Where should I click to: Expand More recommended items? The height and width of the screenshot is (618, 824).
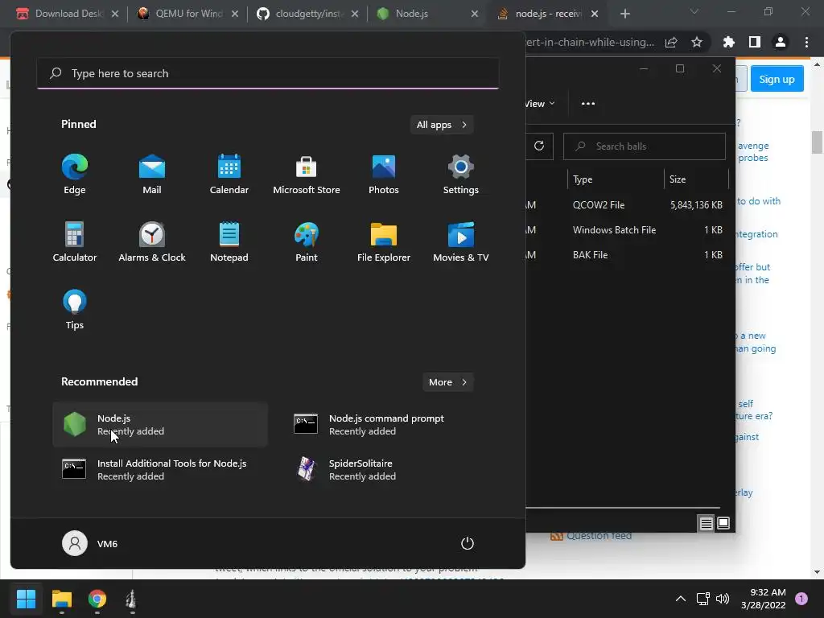[447, 382]
